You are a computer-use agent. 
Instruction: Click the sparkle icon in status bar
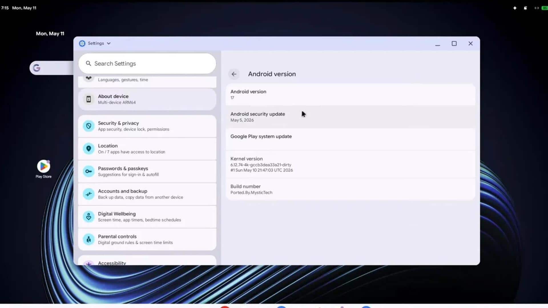(515, 8)
